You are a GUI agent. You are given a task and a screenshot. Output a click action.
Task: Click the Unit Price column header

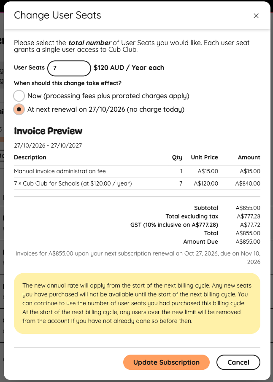(204, 157)
